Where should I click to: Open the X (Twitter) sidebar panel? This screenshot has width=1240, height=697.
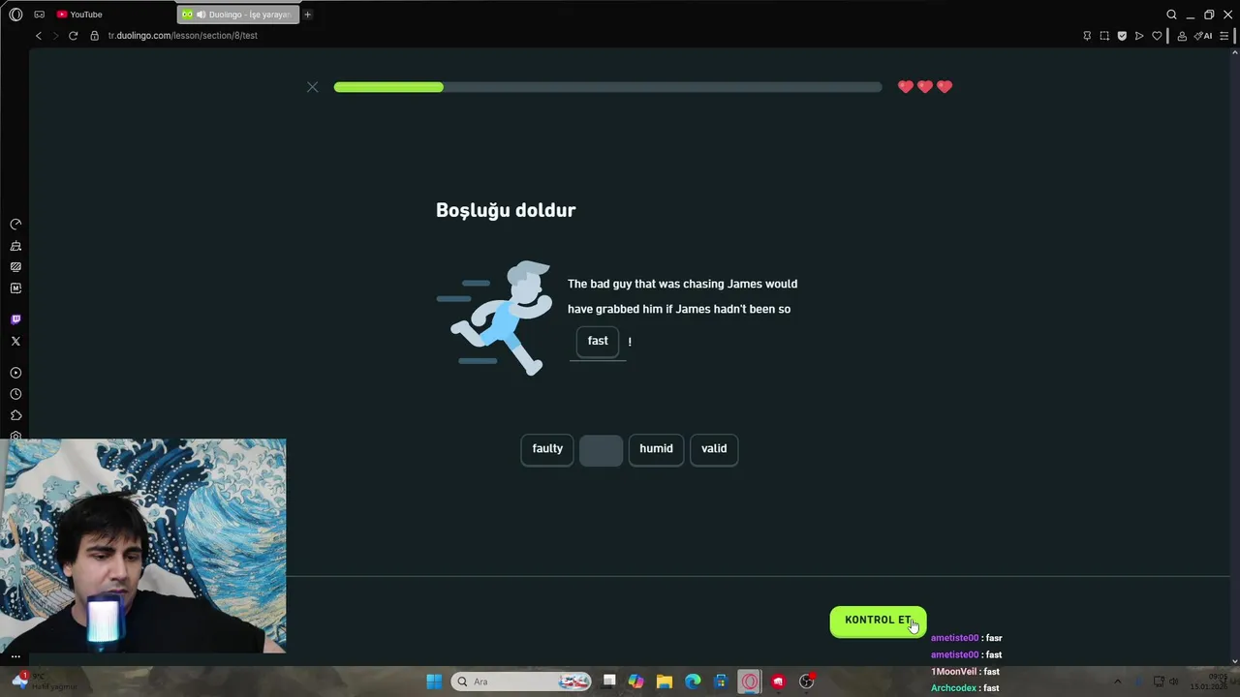click(15, 341)
